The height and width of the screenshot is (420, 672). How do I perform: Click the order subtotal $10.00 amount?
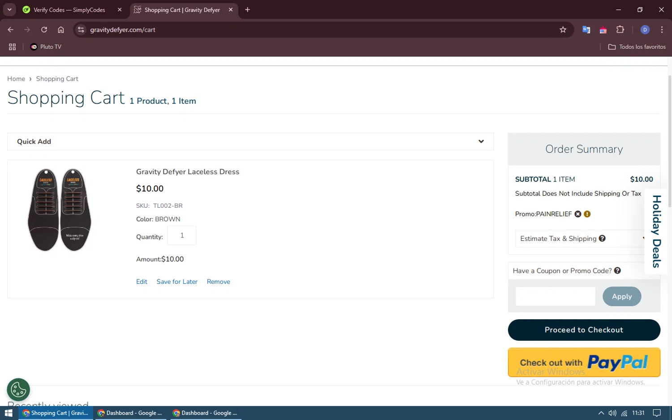642,180
